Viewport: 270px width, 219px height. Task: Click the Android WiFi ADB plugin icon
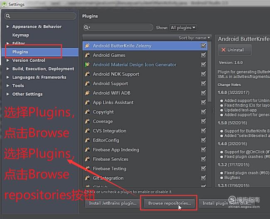point(88,93)
